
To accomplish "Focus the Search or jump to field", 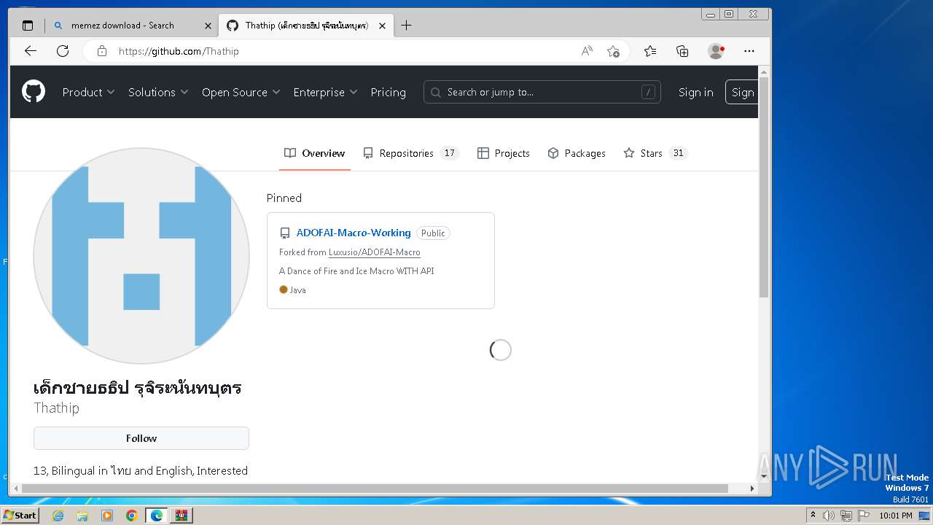I will click(542, 92).
